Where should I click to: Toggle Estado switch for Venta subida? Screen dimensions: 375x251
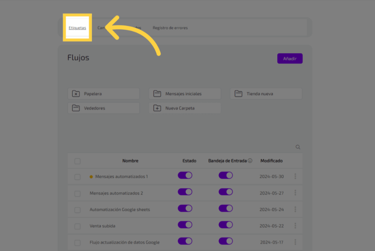tap(185, 225)
